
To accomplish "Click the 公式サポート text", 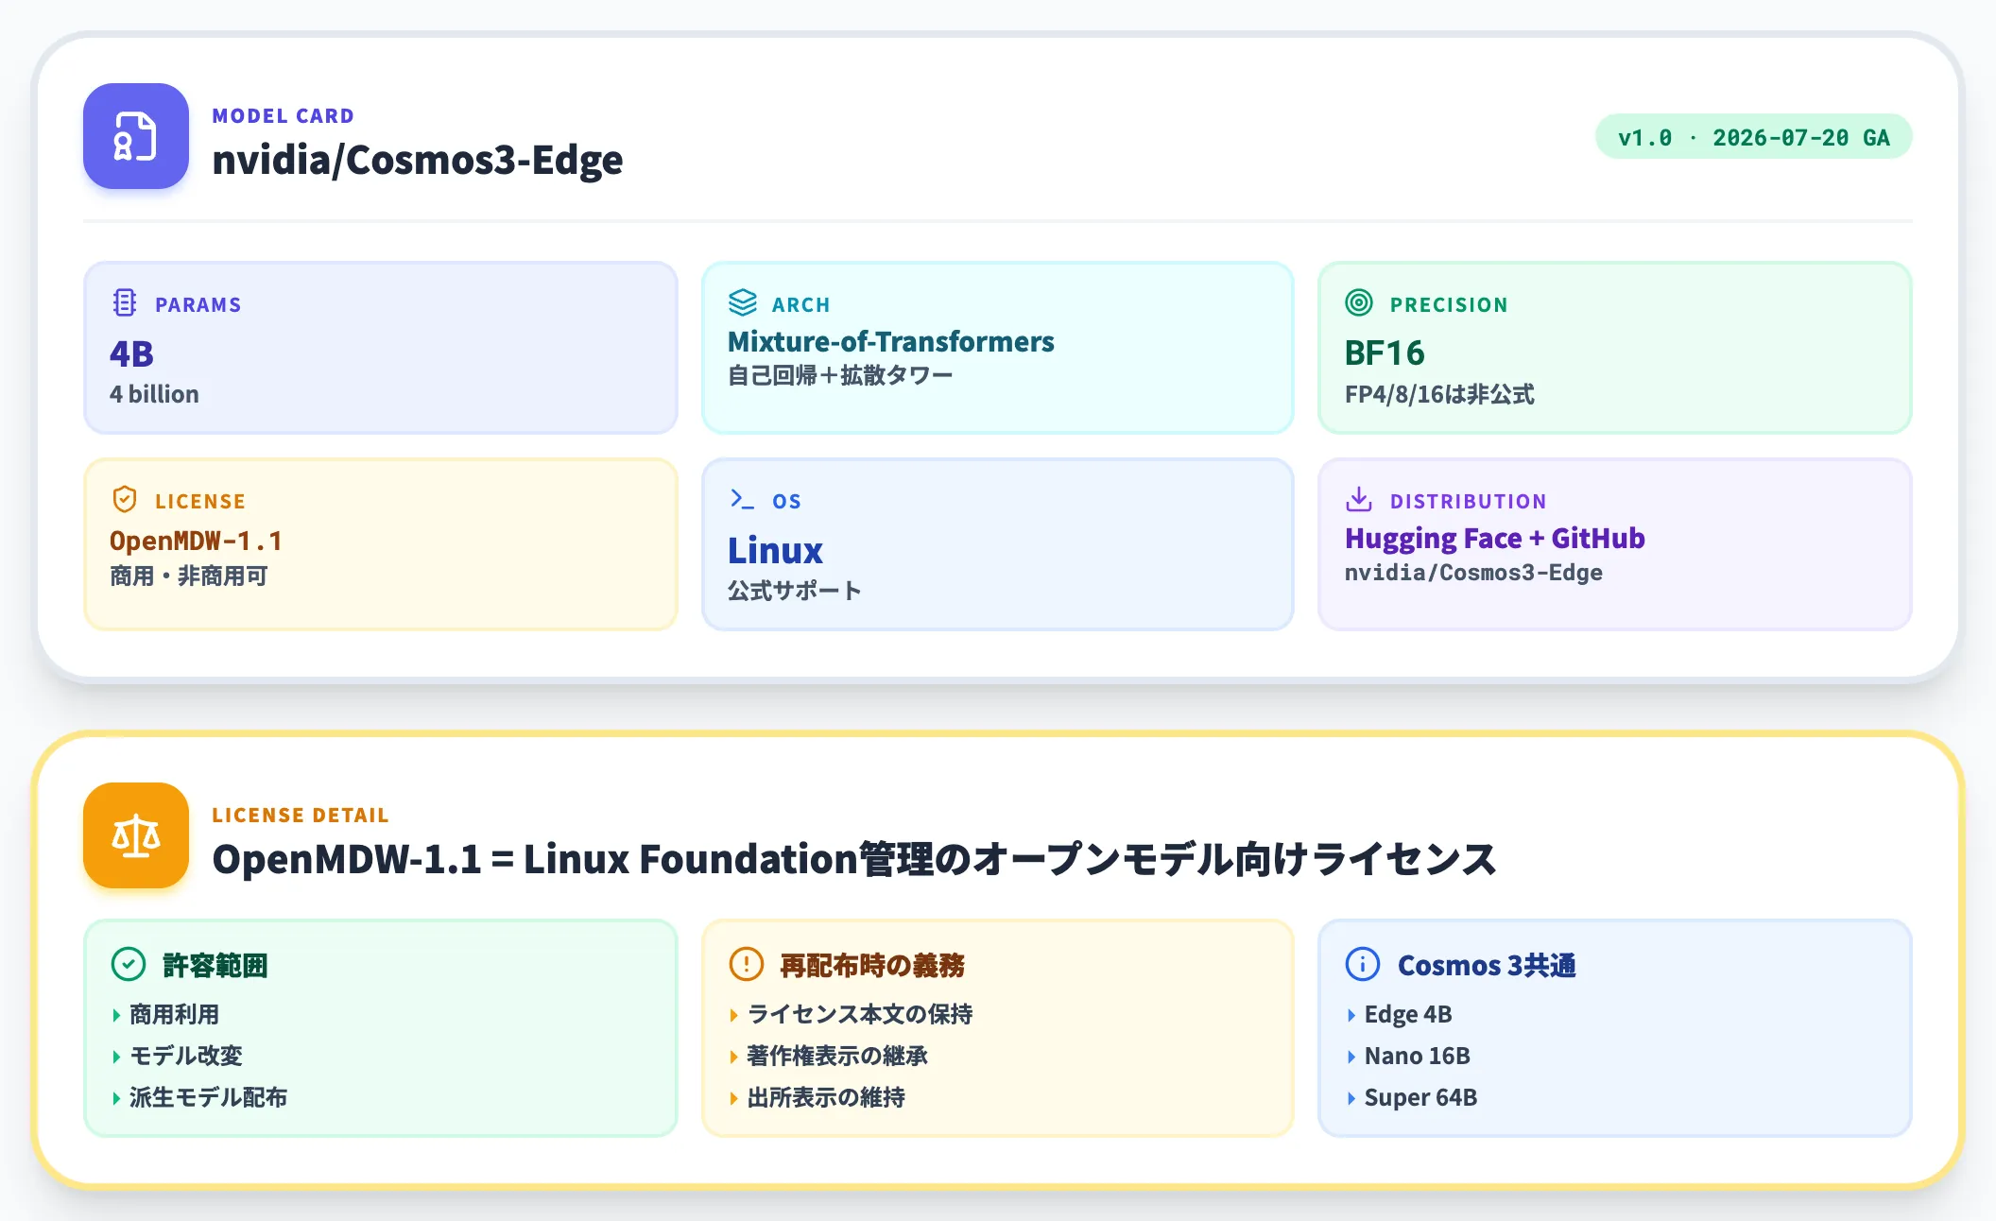I will 794,591.
